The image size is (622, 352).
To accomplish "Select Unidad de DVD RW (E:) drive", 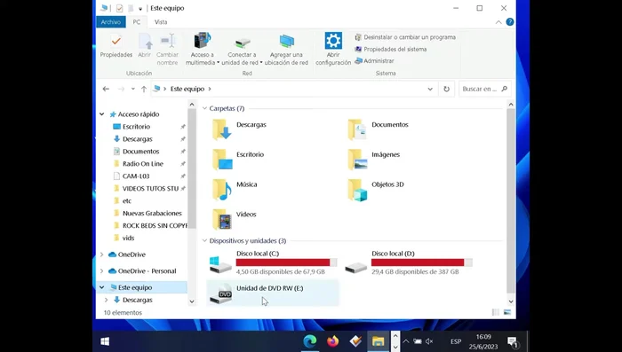I will (x=273, y=293).
